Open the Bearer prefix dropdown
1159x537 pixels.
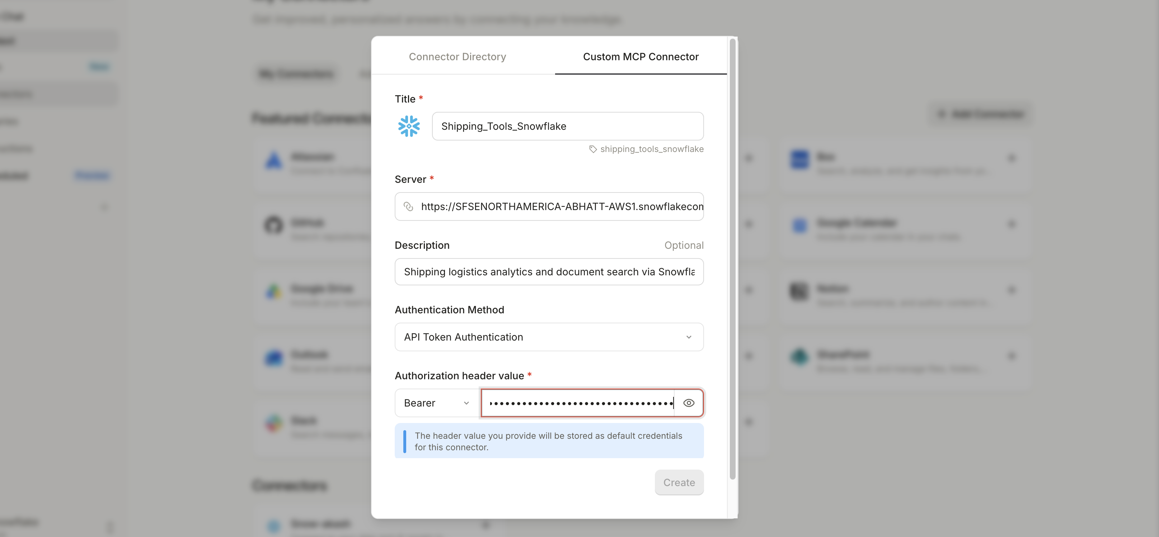(x=437, y=403)
